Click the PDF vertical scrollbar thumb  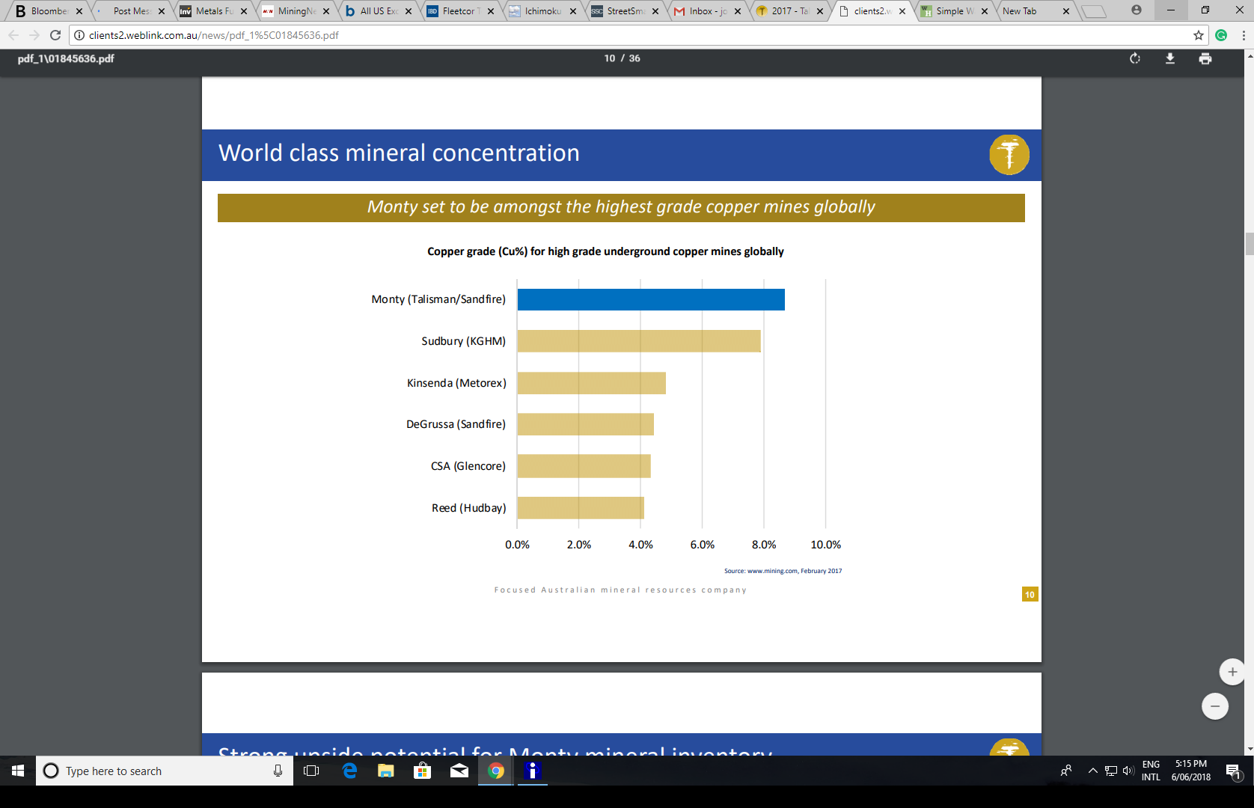(x=1249, y=244)
